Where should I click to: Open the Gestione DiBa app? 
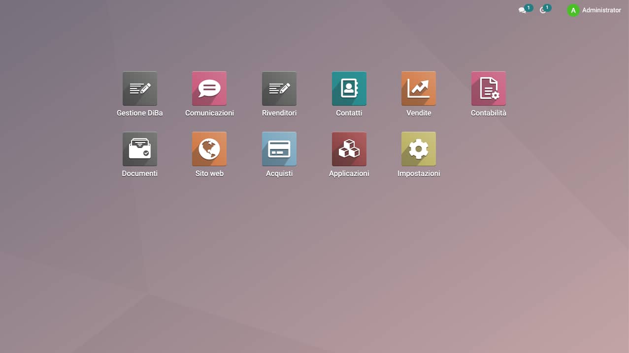[139, 88]
